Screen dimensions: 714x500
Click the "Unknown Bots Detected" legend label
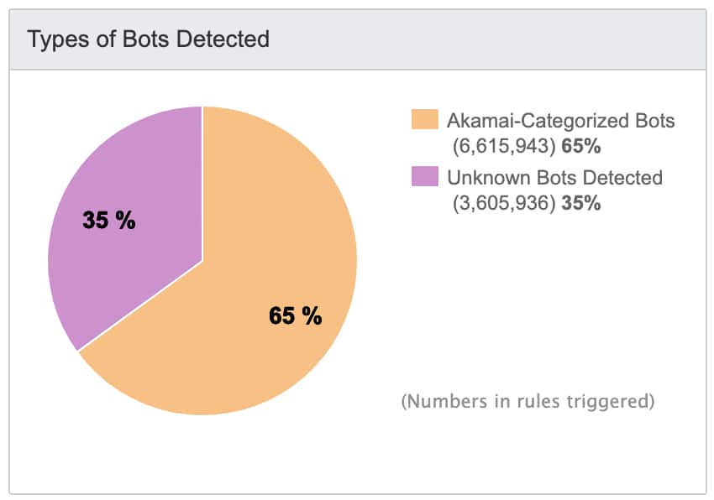click(x=554, y=177)
